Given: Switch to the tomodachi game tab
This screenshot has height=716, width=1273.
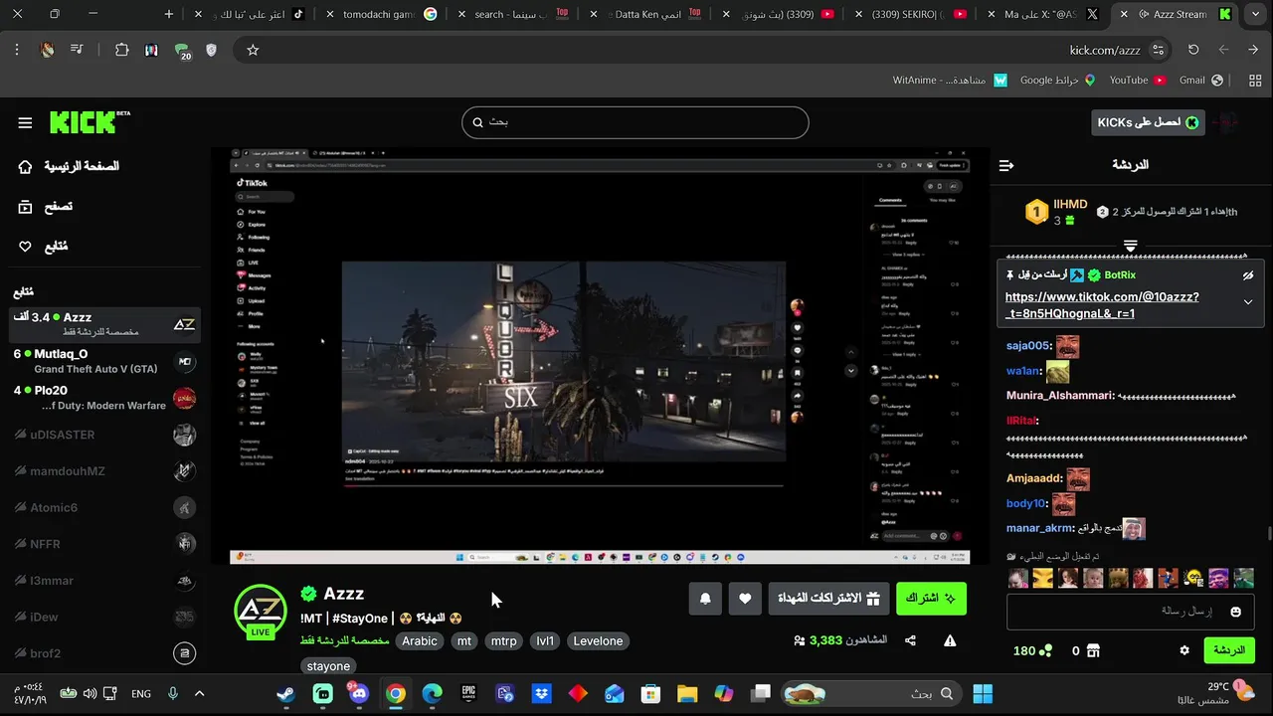Looking at the screenshot, I should [x=383, y=14].
